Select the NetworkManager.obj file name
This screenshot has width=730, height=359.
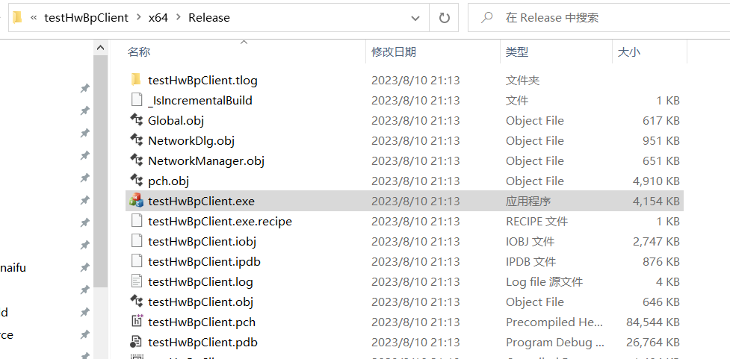[x=206, y=160]
